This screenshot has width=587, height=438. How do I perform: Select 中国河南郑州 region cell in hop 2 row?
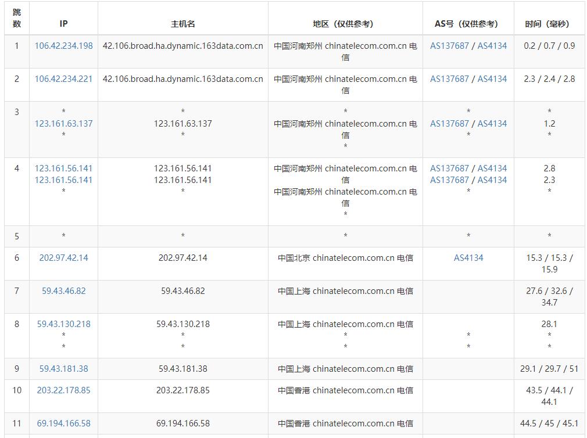click(345, 85)
